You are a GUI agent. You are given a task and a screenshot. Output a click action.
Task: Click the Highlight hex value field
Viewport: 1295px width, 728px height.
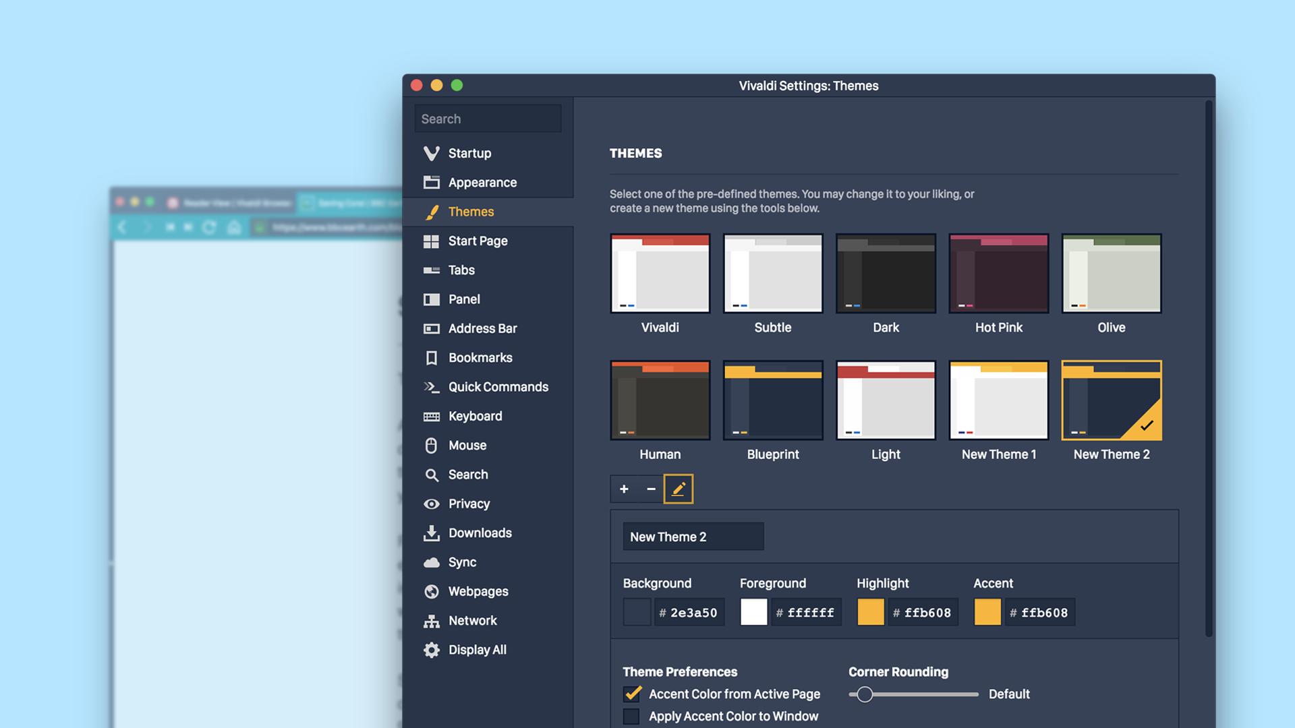point(923,612)
